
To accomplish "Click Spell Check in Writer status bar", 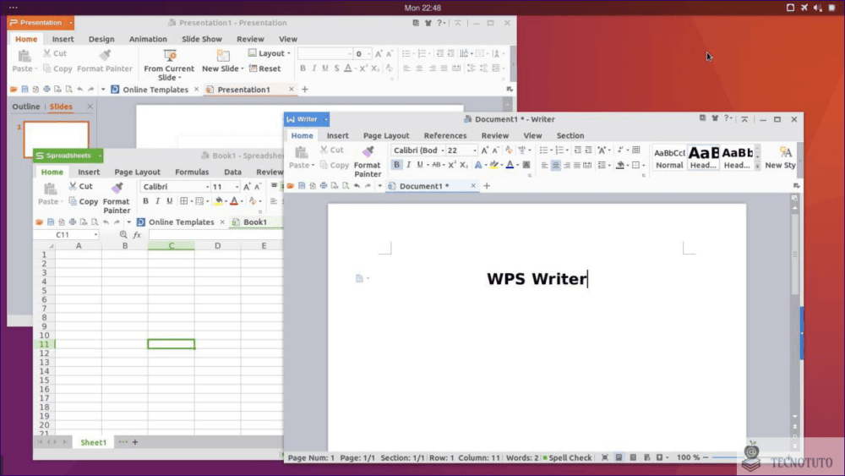I will click(x=567, y=457).
